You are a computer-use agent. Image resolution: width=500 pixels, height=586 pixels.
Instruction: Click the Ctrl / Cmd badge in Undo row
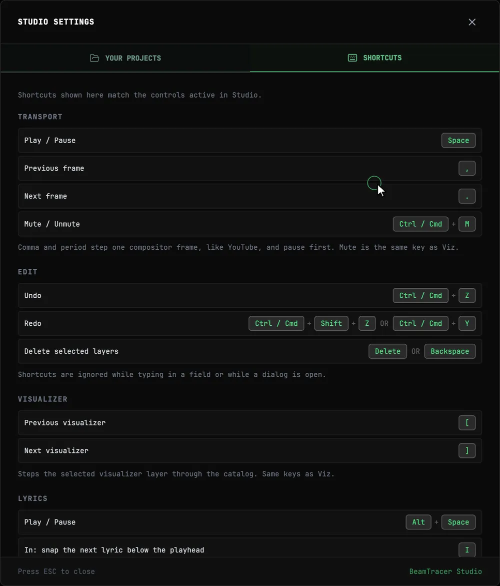tap(420, 296)
